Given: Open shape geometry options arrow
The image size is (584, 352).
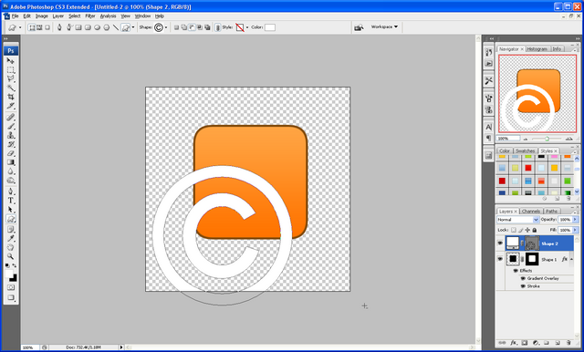Looking at the screenshot, I should [133, 27].
